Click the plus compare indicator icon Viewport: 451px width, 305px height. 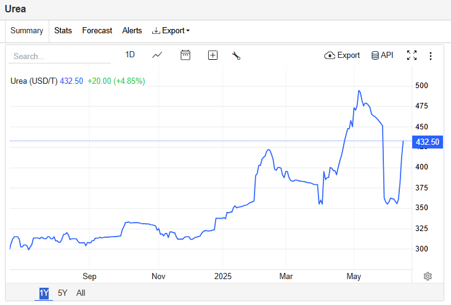[213, 55]
